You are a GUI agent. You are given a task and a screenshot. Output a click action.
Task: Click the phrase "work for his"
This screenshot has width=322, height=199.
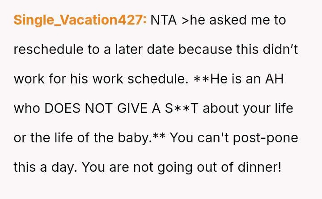pyautogui.click(x=51, y=79)
